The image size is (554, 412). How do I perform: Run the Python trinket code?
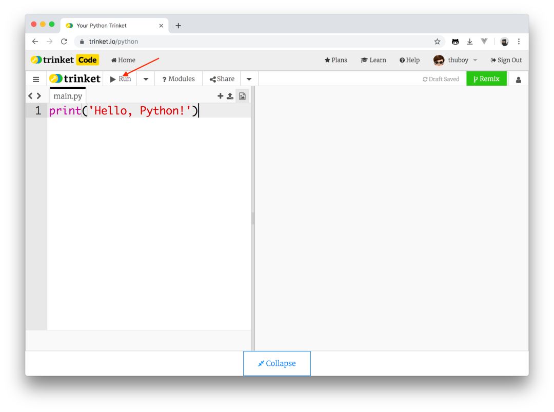121,79
